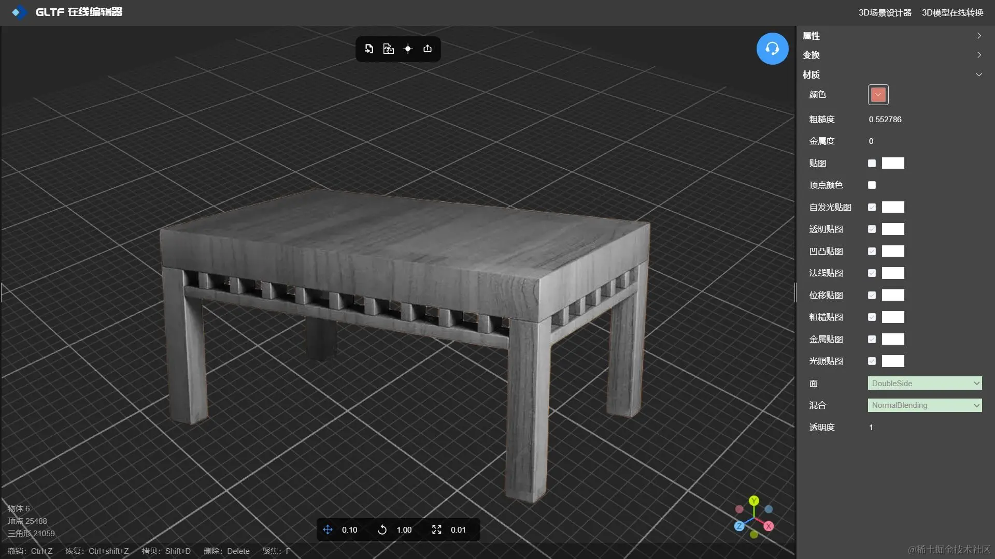Expand the 属性 section chevron
The height and width of the screenshot is (559, 995).
979,36
